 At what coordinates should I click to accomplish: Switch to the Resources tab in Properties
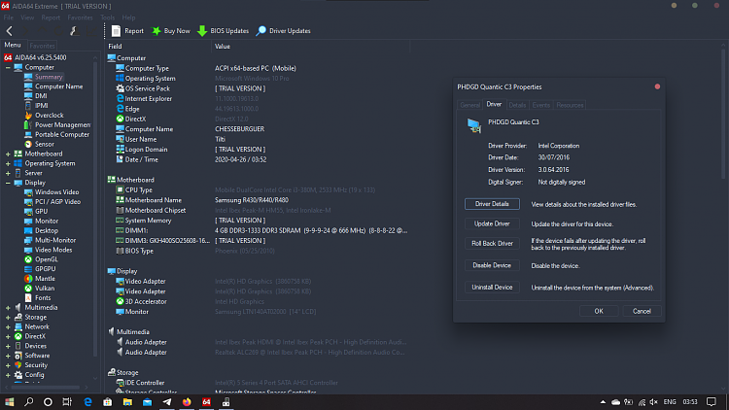click(570, 105)
